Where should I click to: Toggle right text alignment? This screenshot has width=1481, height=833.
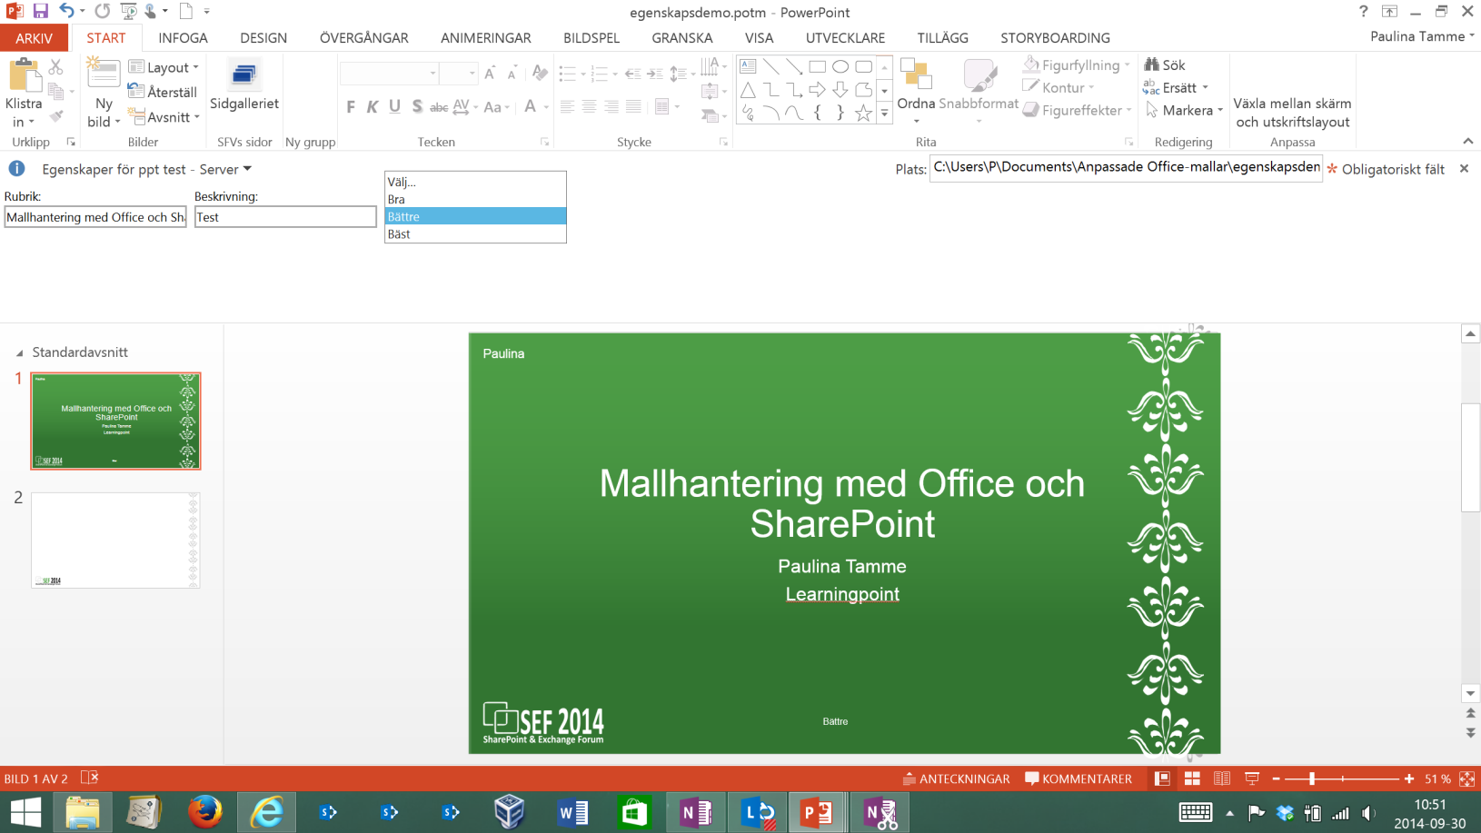point(611,107)
